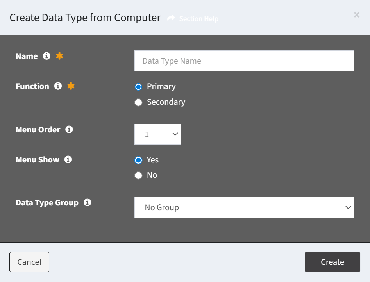Open the Menu Order dropdown

157,134
